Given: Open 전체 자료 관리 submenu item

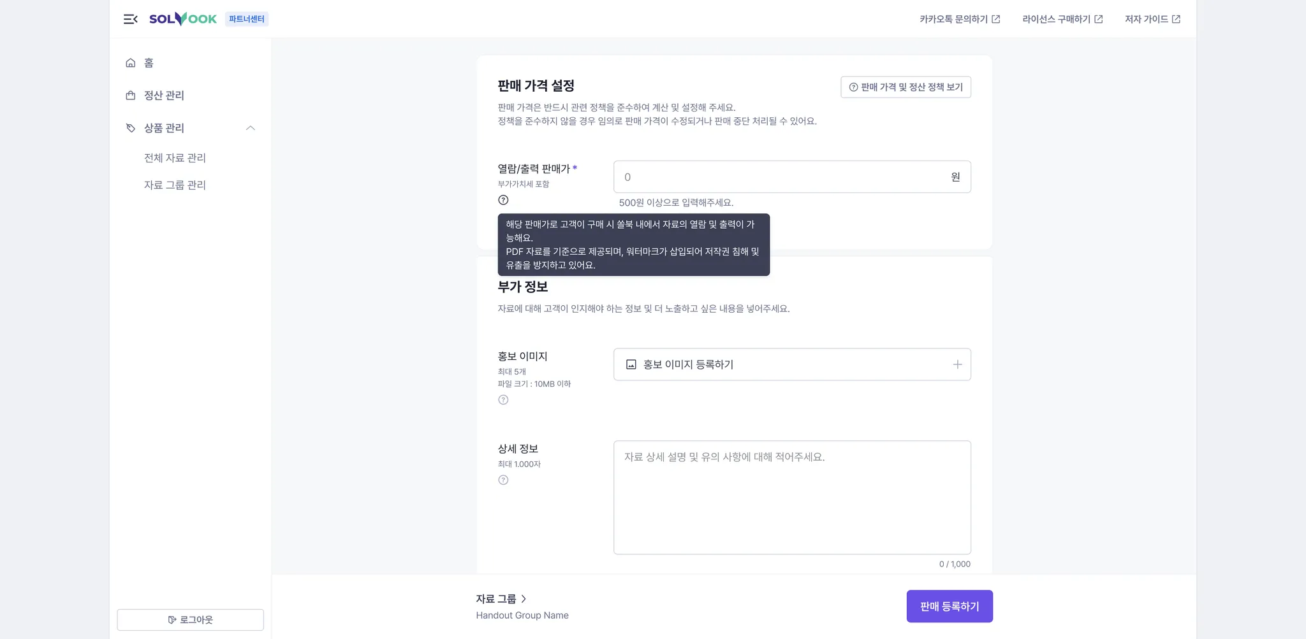Looking at the screenshot, I should pos(175,158).
